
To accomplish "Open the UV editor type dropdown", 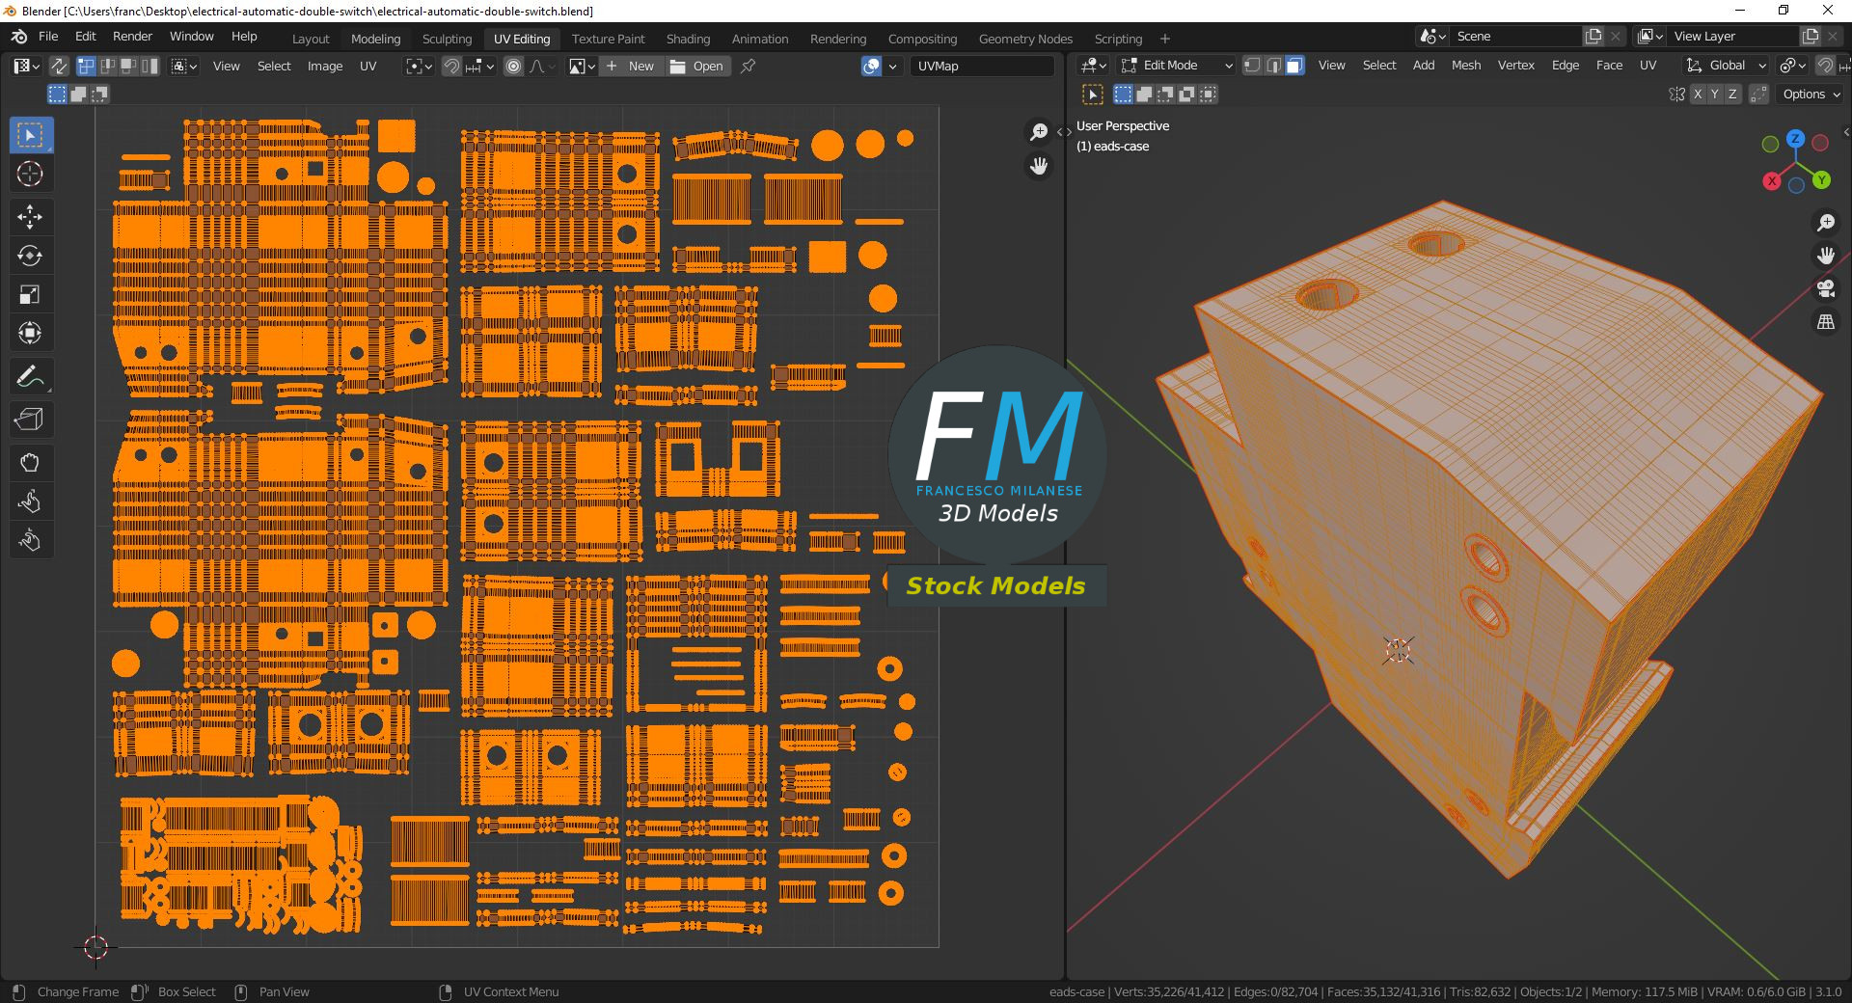I will coord(26,67).
